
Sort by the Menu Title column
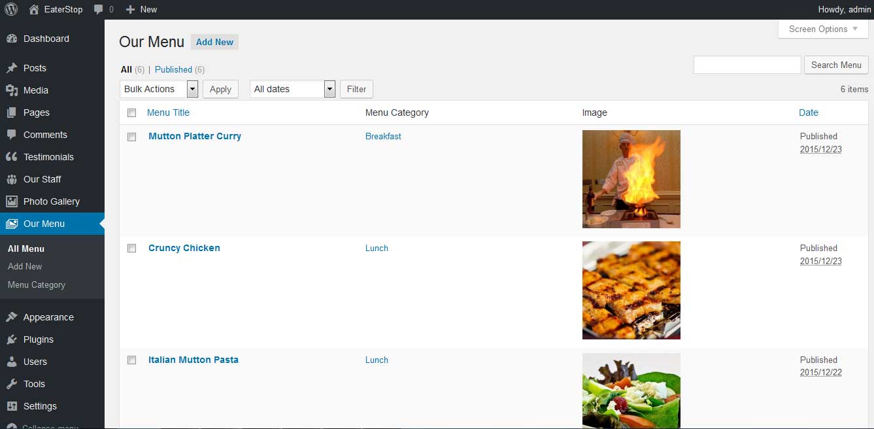(x=168, y=112)
